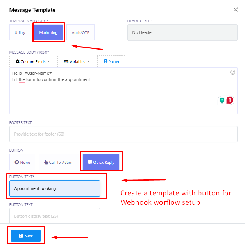Screen dimensions: 245x247
Task: Click the Appointment booking button text field
Action: click(x=55, y=188)
